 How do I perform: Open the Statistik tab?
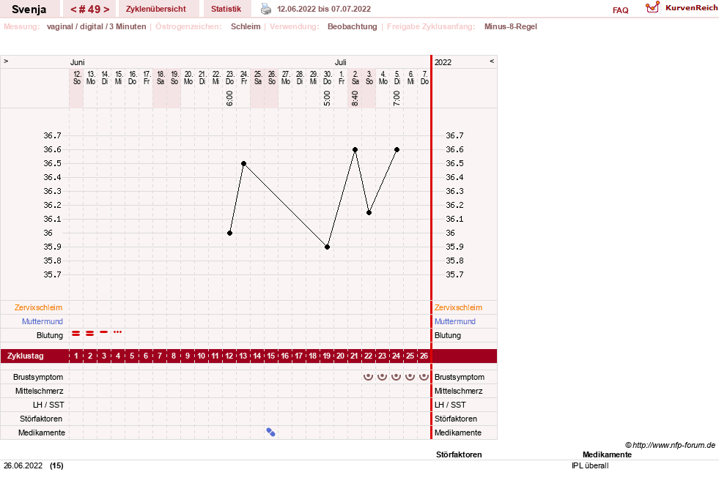click(226, 10)
